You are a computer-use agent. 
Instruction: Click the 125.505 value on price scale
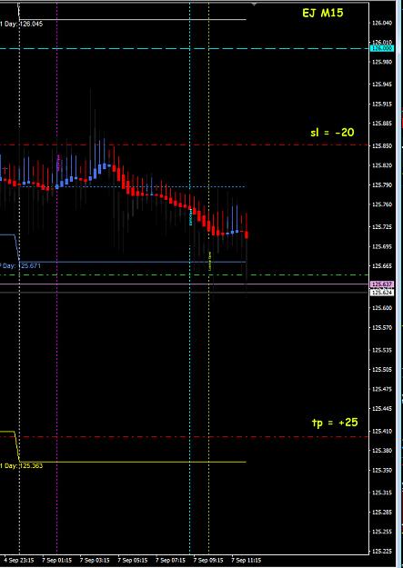(x=382, y=370)
